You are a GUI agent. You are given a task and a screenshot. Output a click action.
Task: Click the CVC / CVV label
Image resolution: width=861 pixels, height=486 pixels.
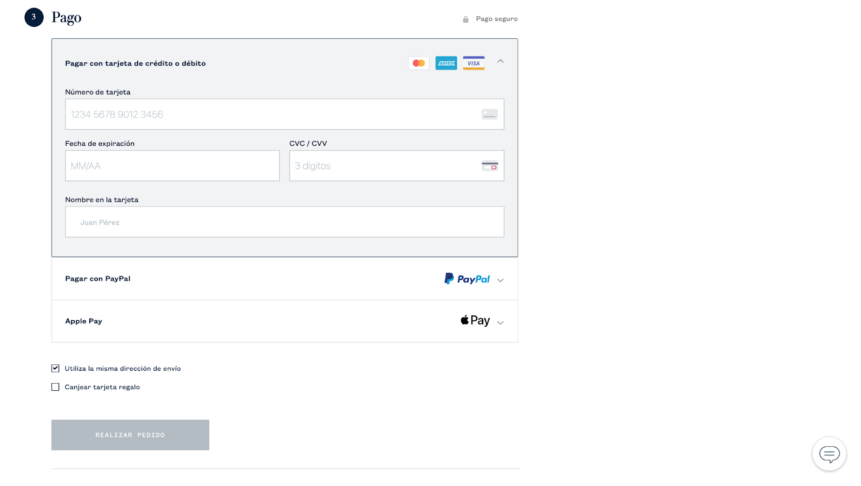tap(308, 144)
